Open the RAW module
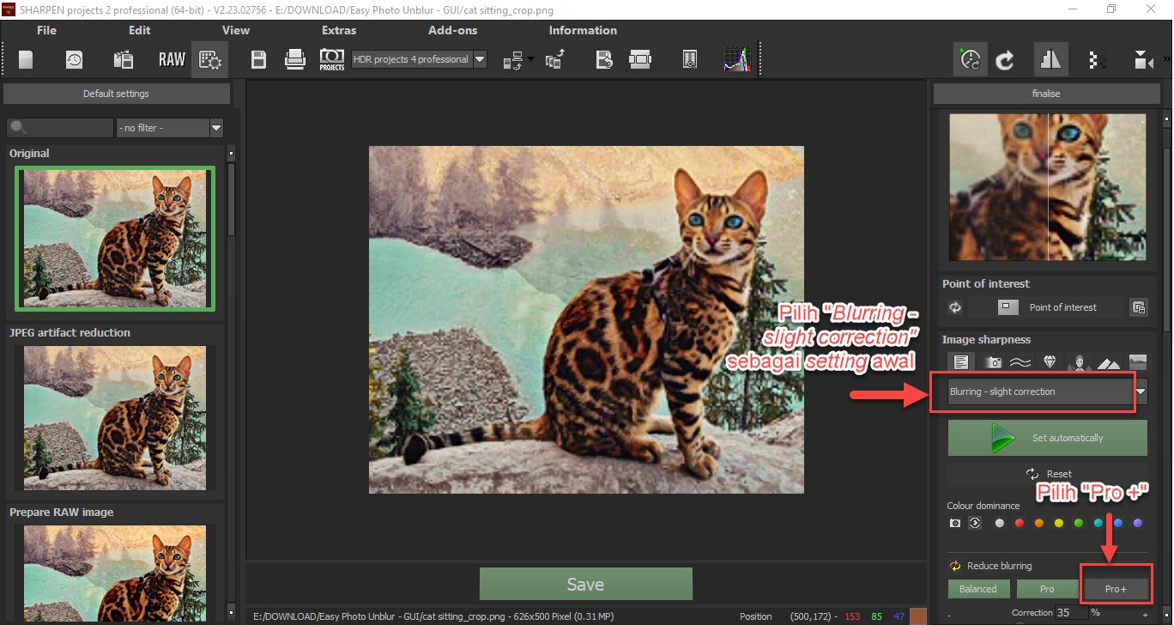This screenshot has height=625, width=1174. point(172,59)
